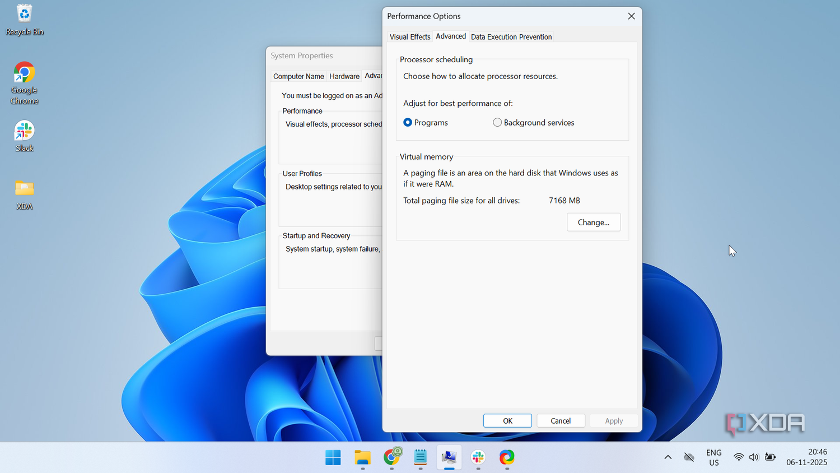The height and width of the screenshot is (473, 840).
Task: Open the Start menu from the taskbar
Action: coord(333,458)
